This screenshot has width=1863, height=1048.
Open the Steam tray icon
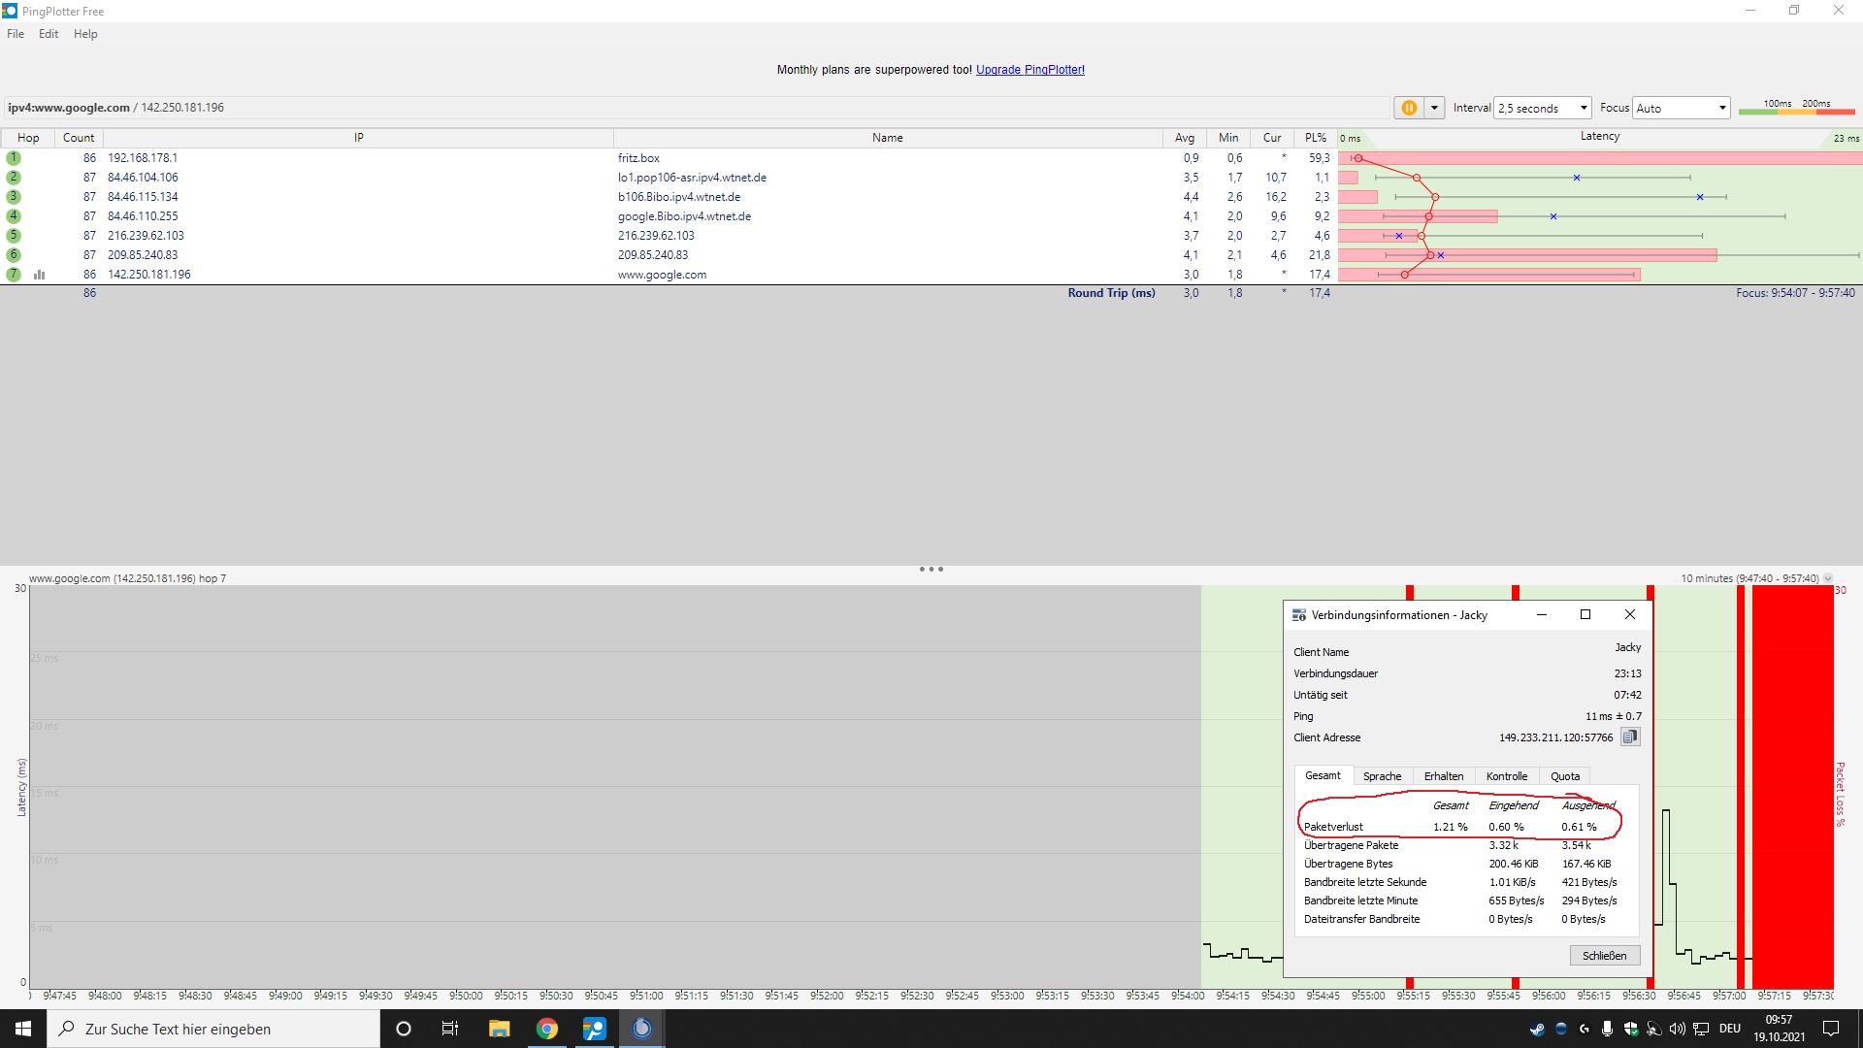(x=1537, y=1029)
